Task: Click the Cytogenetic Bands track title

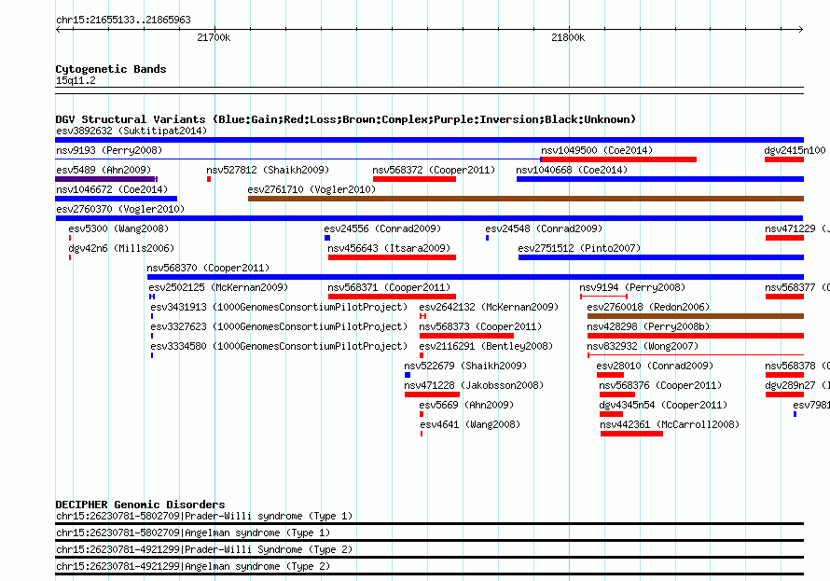Action: [x=111, y=69]
